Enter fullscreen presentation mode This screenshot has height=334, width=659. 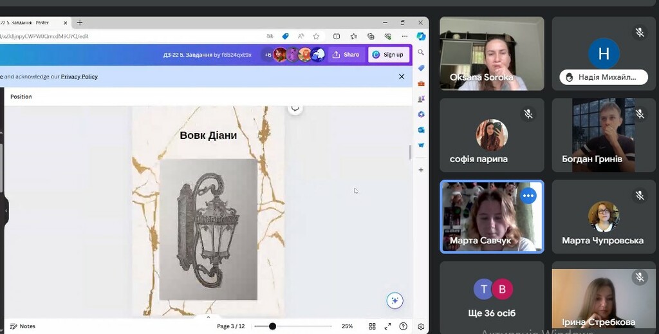pyautogui.click(x=387, y=326)
